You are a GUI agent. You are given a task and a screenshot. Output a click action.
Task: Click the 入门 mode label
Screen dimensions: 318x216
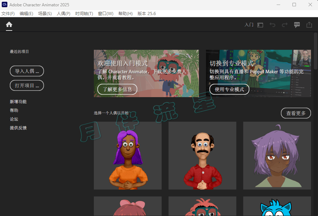249,25
